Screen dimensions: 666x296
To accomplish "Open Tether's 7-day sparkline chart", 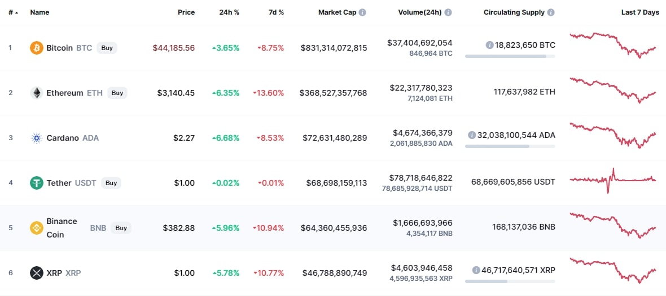I will pos(613,181).
